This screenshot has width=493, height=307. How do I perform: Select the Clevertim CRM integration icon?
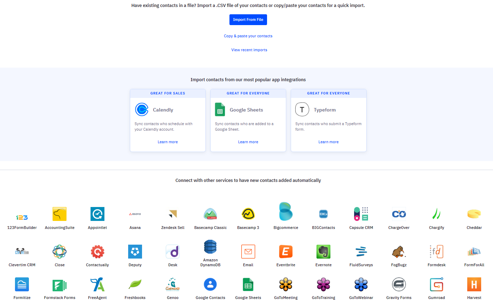(x=22, y=251)
